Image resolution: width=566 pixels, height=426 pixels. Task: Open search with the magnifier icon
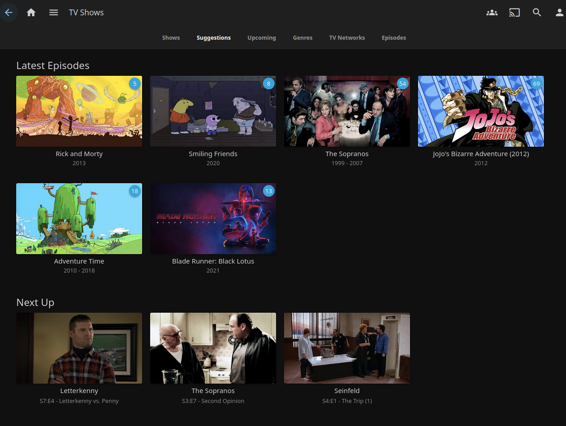tap(537, 13)
